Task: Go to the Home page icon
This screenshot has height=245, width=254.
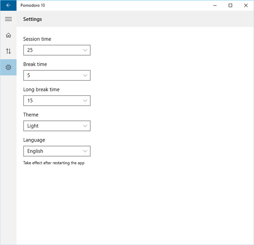Action: click(x=8, y=35)
